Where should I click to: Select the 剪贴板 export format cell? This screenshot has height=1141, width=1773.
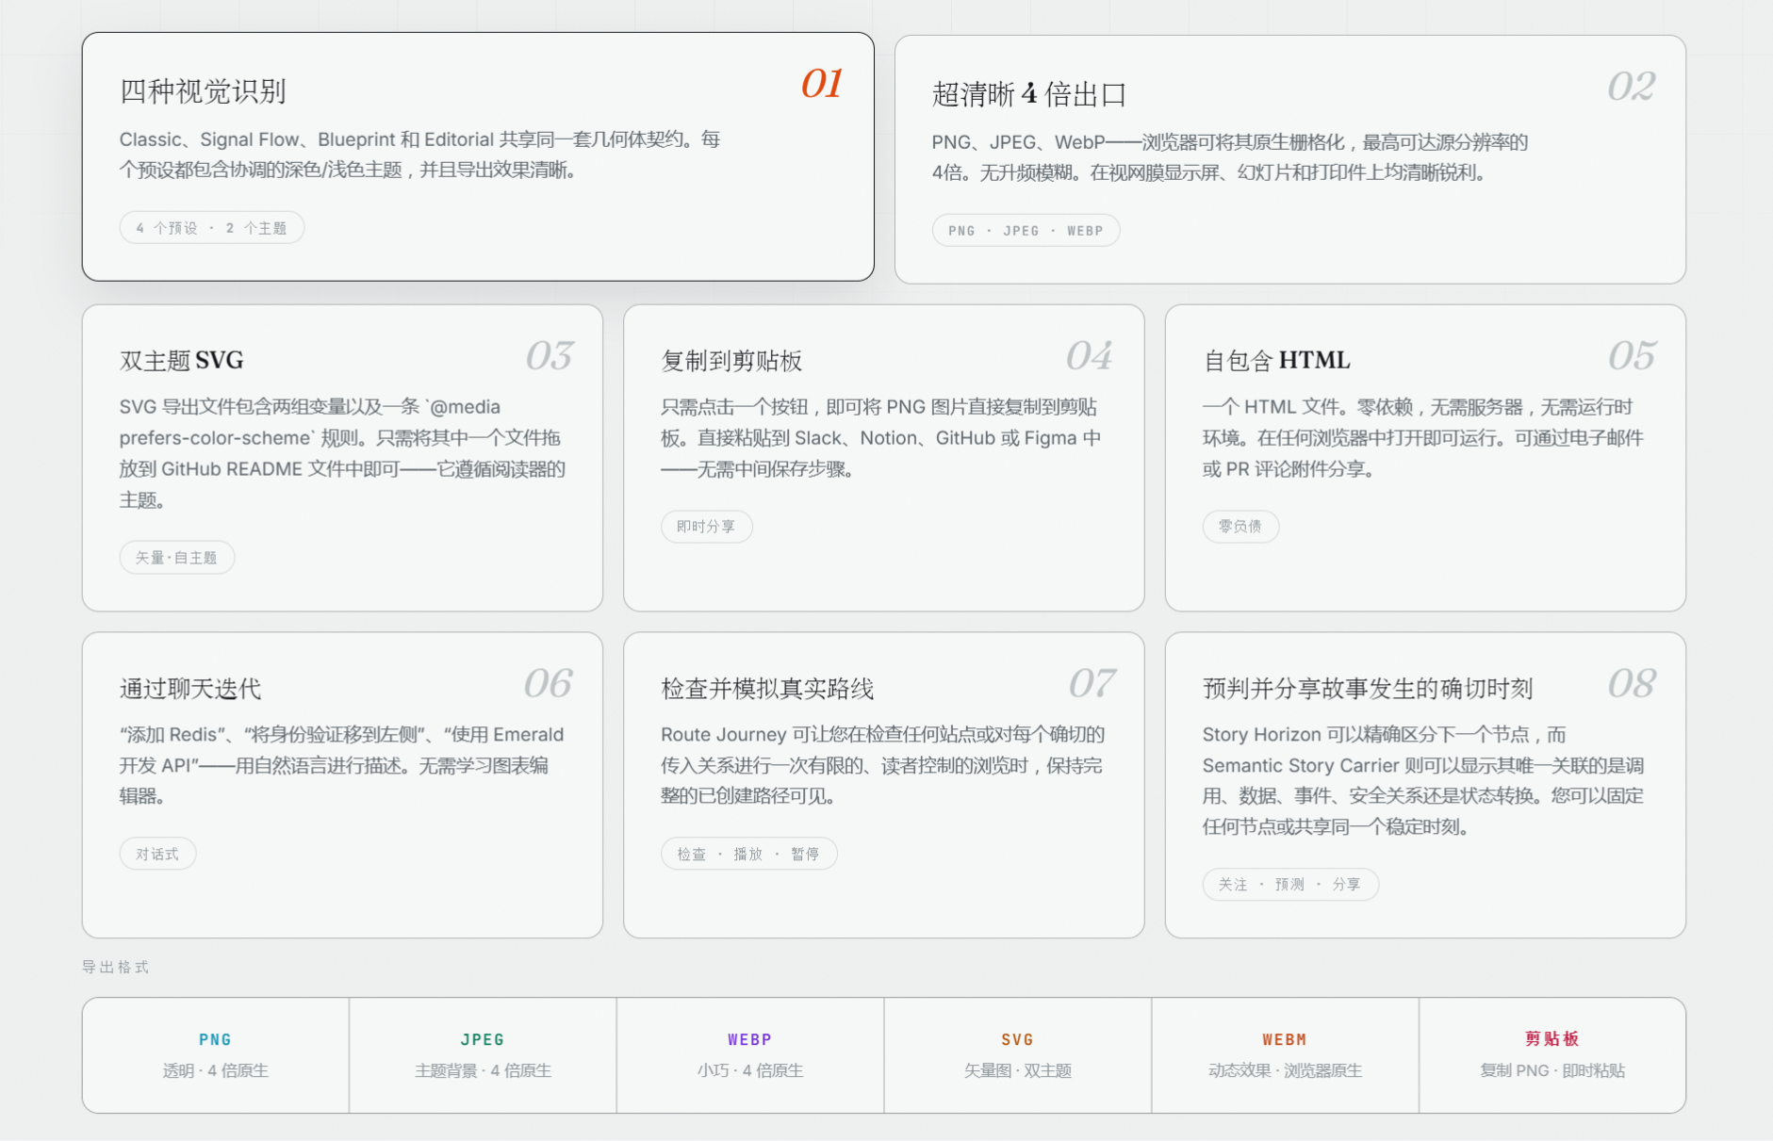[1552, 1055]
